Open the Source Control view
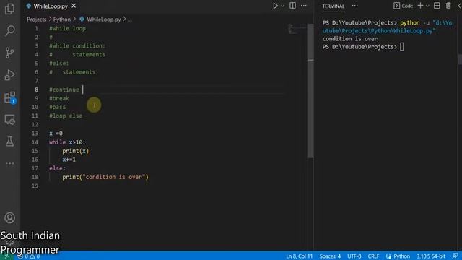 [9, 53]
